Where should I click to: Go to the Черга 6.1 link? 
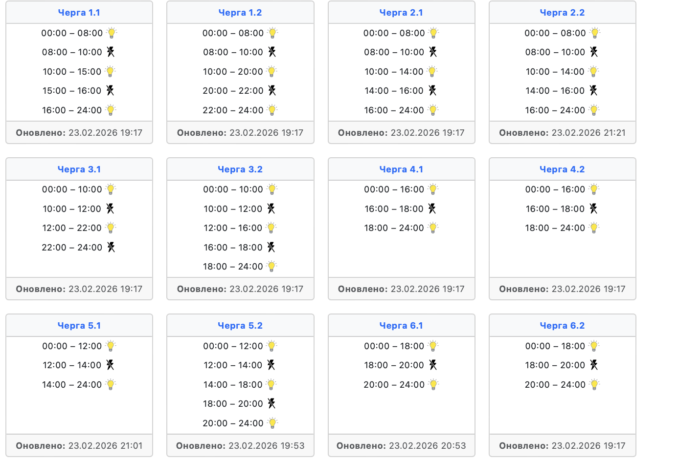(401, 326)
